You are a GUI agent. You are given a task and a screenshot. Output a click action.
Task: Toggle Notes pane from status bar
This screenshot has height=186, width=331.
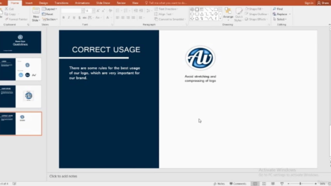pos(219,184)
